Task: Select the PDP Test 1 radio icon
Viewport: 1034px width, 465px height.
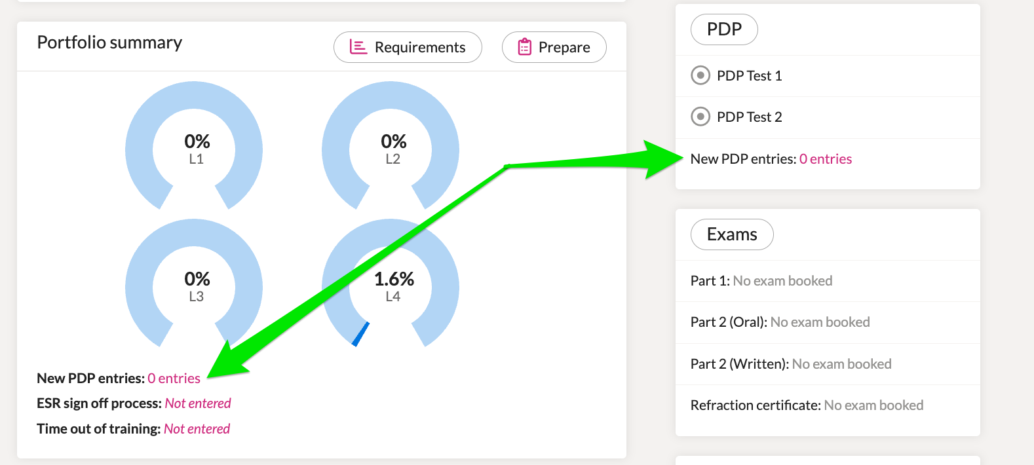Action: pyautogui.click(x=700, y=75)
